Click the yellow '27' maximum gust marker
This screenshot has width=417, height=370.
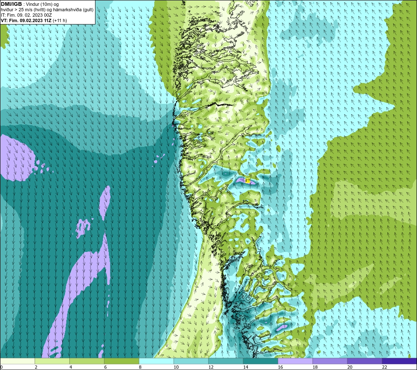pos(248,181)
